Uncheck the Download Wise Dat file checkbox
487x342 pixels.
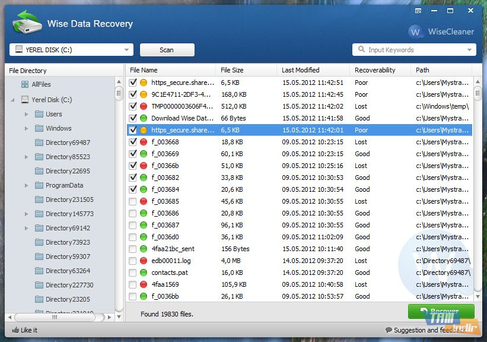pos(133,118)
